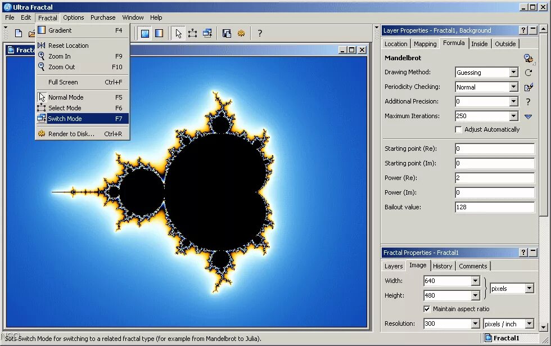Screen dimensions: 551x346
Task: Collapse the Layer Properties panel with its minimize icon
Action: coord(533,30)
